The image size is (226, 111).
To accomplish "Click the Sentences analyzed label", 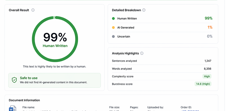I will coord(124,61).
